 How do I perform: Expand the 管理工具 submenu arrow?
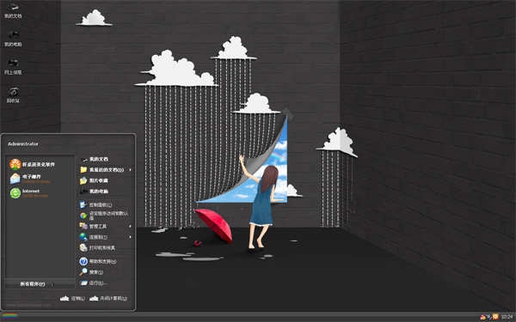pos(131,227)
